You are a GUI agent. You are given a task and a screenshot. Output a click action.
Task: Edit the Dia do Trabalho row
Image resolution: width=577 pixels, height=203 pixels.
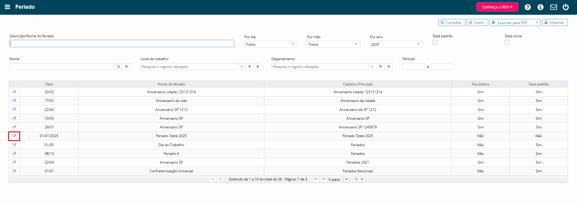tap(14, 145)
